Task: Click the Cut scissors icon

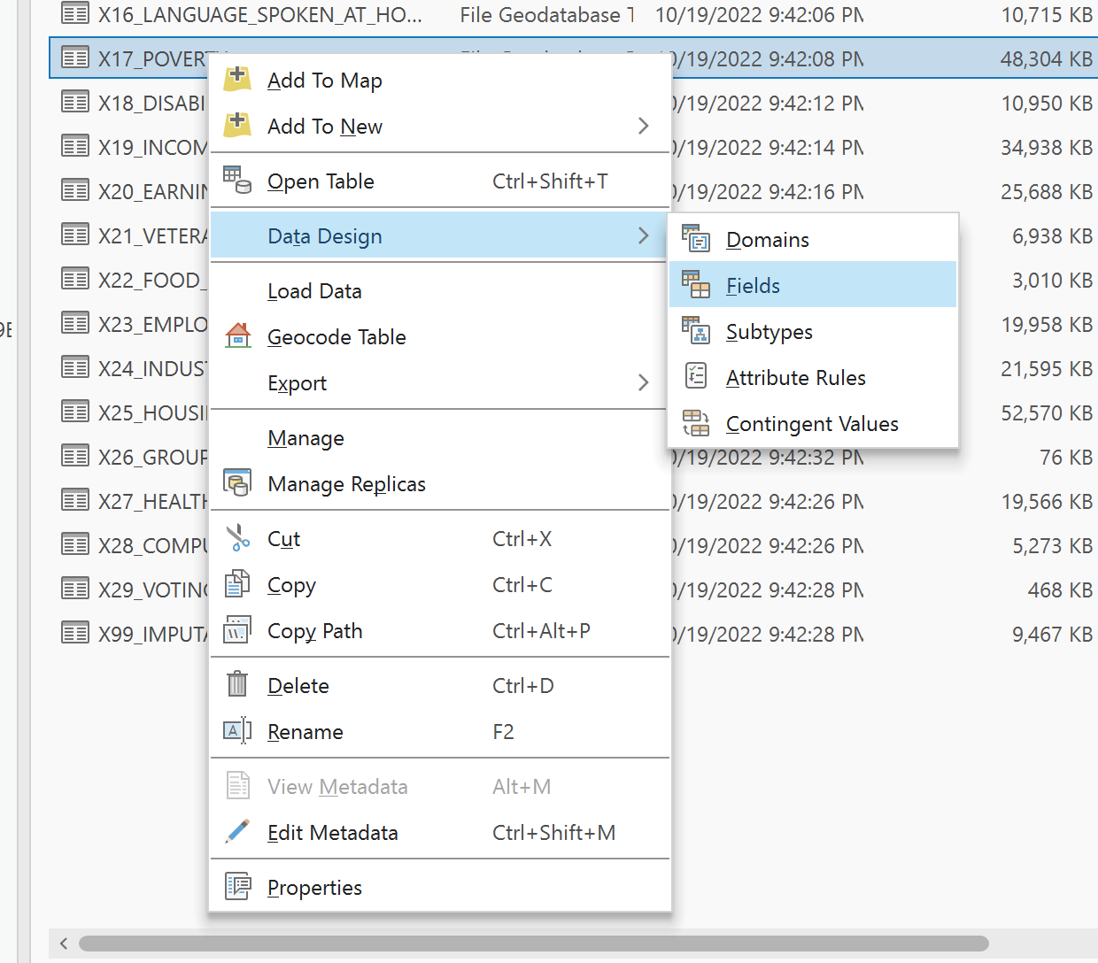Action: 237,538
